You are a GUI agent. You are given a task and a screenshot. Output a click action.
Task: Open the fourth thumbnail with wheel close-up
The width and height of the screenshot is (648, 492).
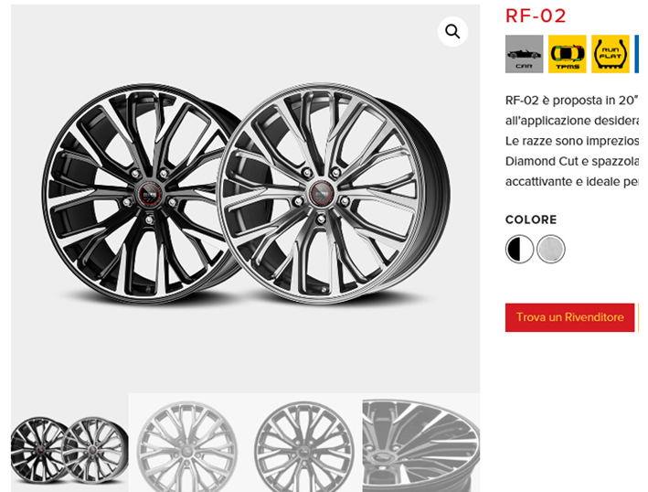pyautogui.click(x=420, y=444)
